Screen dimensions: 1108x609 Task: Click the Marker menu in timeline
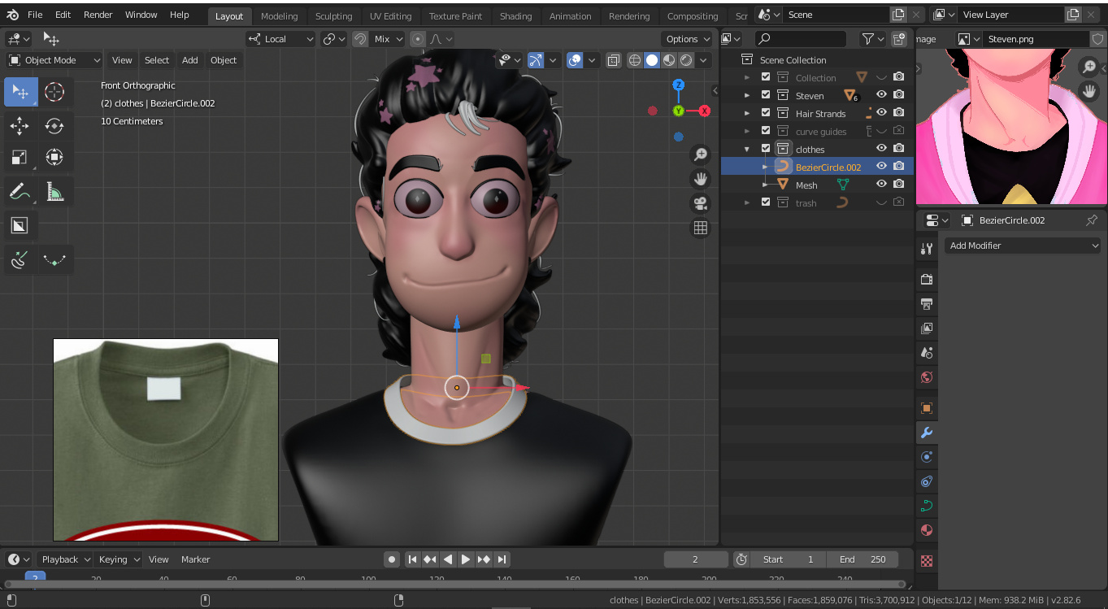[195, 559]
